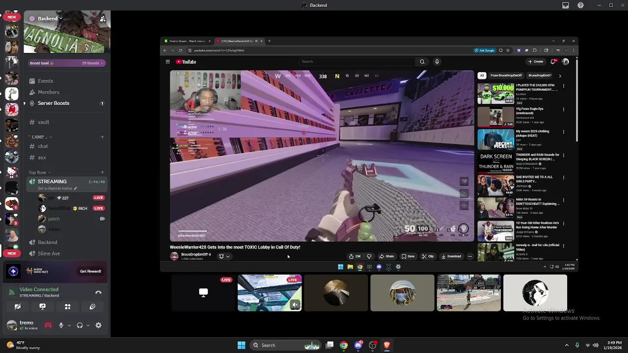Click the YouTube logo in the stream
This screenshot has height=353, width=628.
(186, 62)
